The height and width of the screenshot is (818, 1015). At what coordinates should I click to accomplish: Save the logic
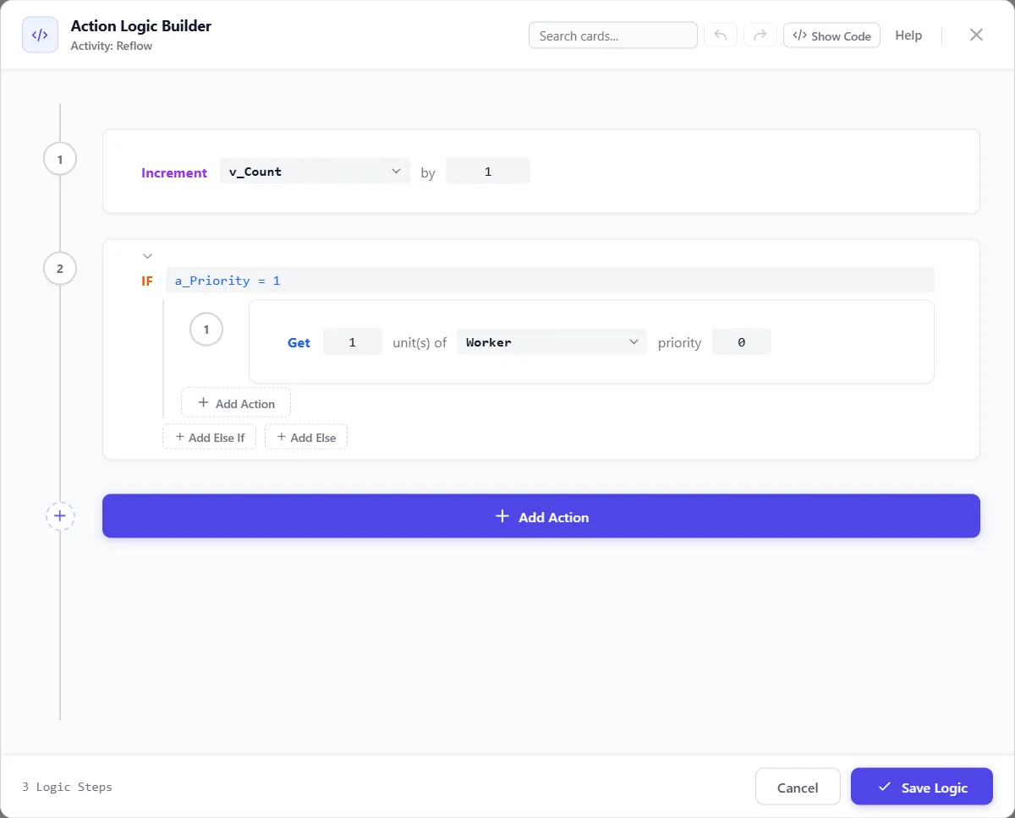[x=922, y=787]
